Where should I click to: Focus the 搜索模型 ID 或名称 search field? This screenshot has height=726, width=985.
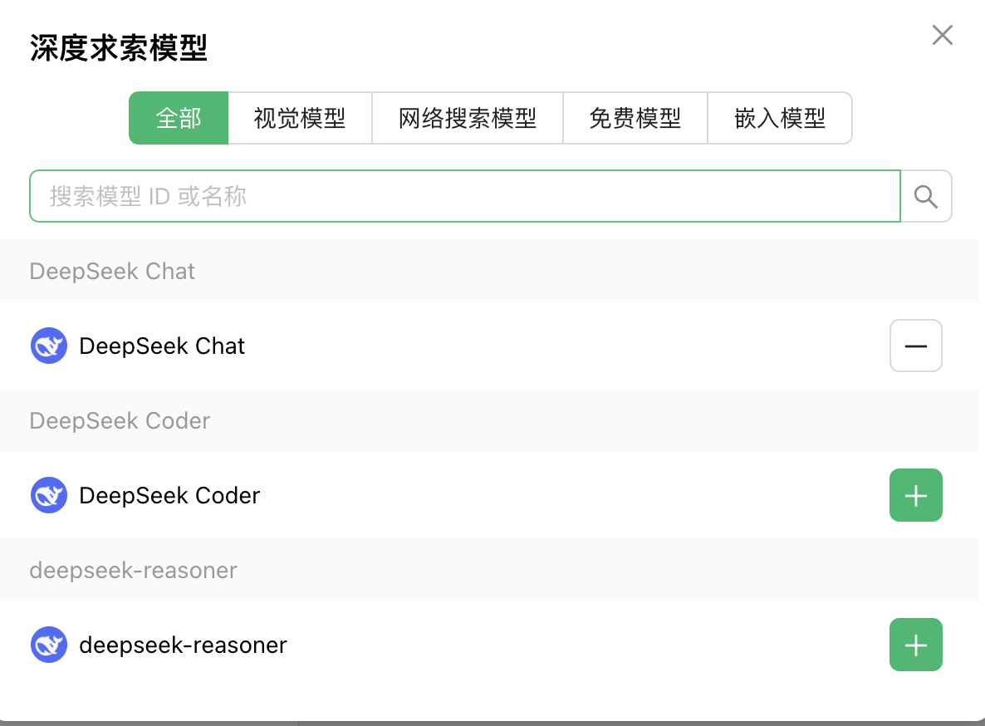coord(465,196)
